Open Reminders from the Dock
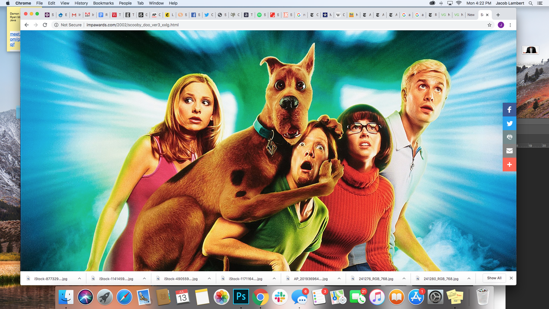The width and height of the screenshot is (549, 309). pyautogui.click(x=319, y=297)
